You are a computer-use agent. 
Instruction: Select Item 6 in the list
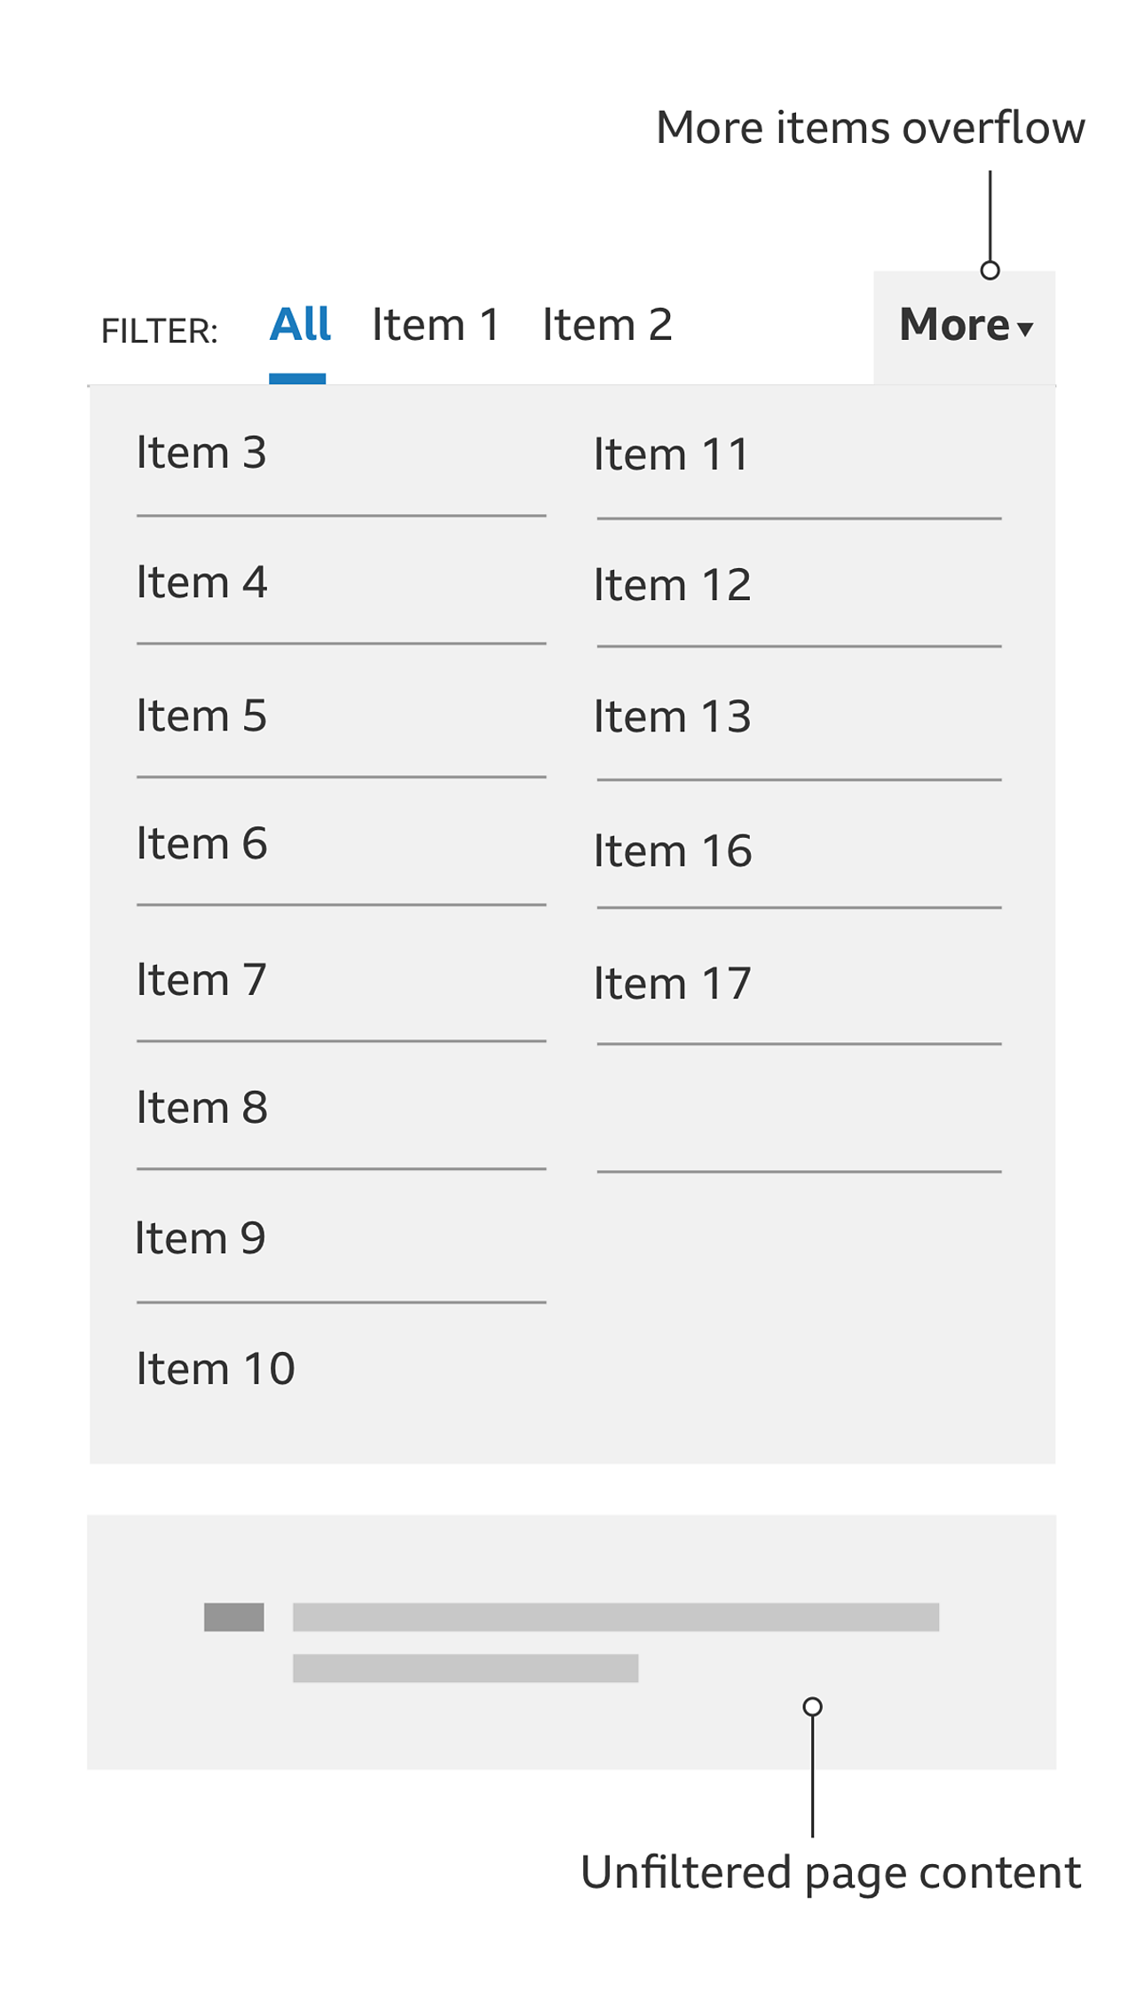201,844
